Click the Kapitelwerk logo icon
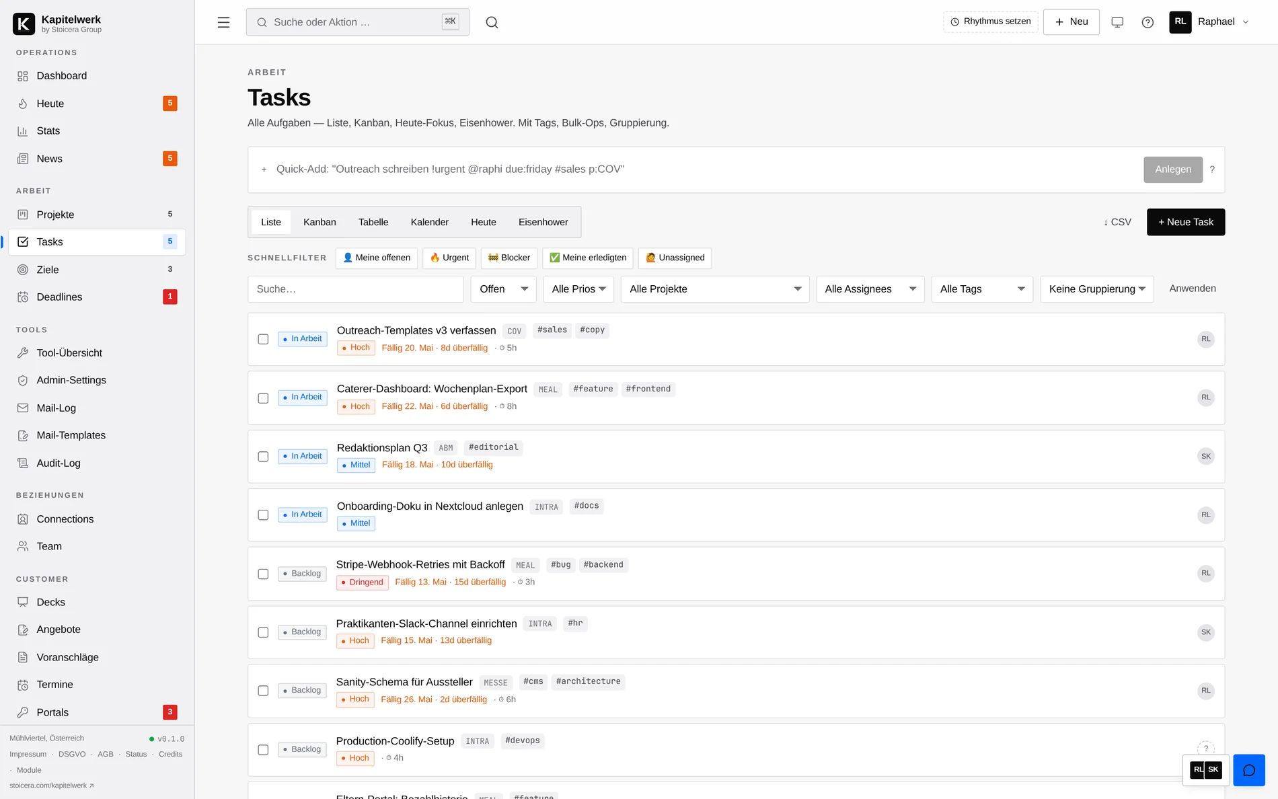Screen dimensions: 1278x799 (x=24, y=24)
